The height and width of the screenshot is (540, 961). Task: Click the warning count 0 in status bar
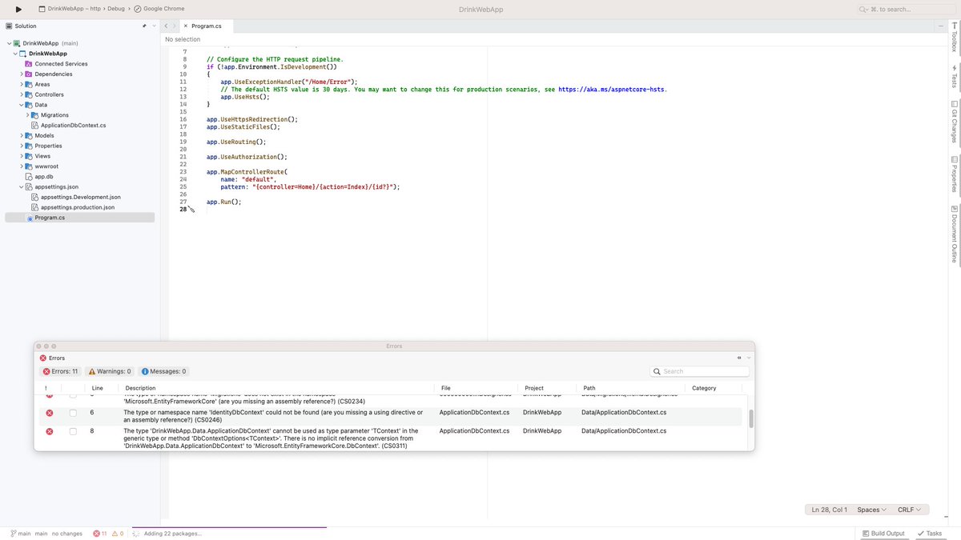click(117, 534)
